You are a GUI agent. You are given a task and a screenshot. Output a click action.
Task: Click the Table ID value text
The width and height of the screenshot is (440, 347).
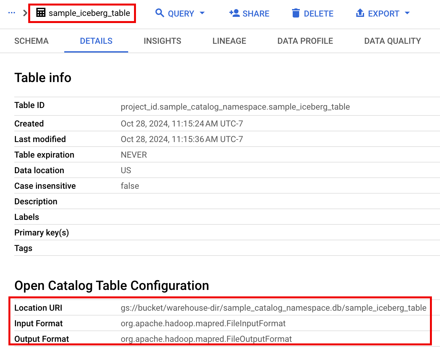tap(235, 107)
